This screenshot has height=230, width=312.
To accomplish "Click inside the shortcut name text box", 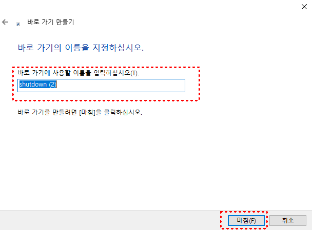I will [x=101, y=86].
